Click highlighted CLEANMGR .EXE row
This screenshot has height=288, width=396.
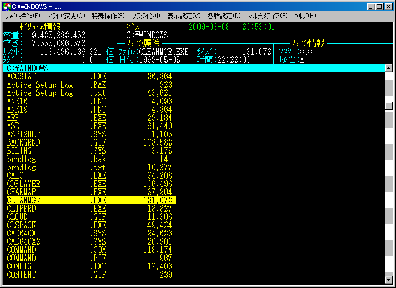(91, 200)
